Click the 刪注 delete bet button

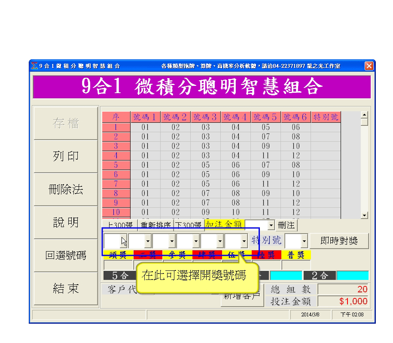tap(286, 225)
